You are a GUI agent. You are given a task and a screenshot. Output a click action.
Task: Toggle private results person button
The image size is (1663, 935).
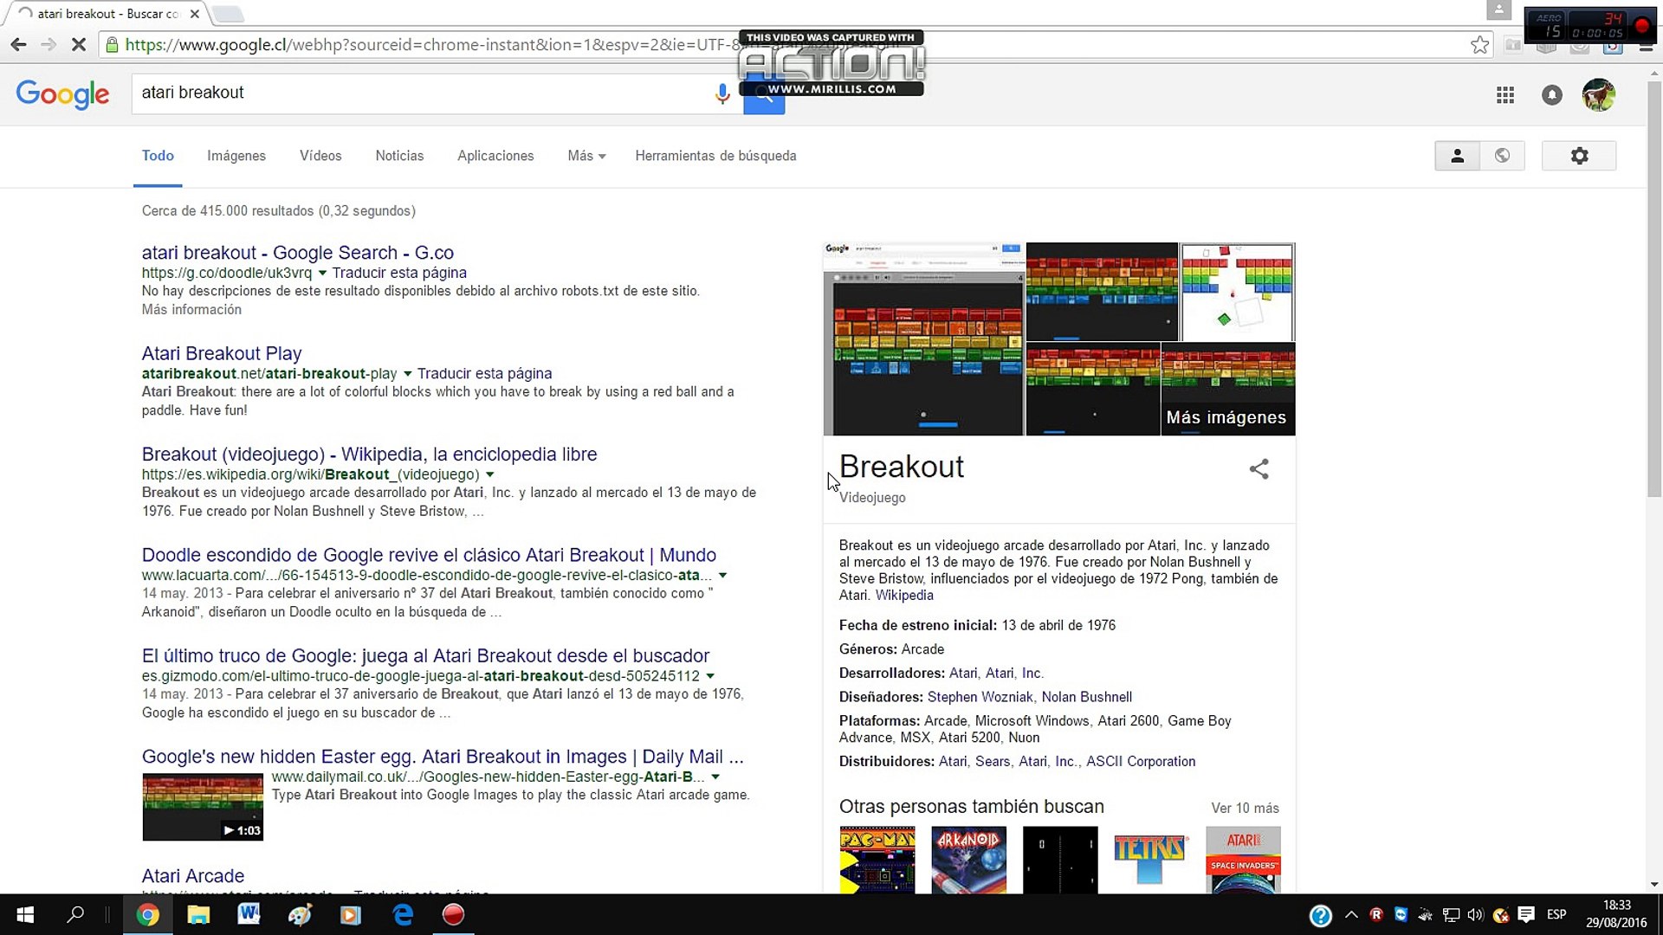tap(1457, 156)
